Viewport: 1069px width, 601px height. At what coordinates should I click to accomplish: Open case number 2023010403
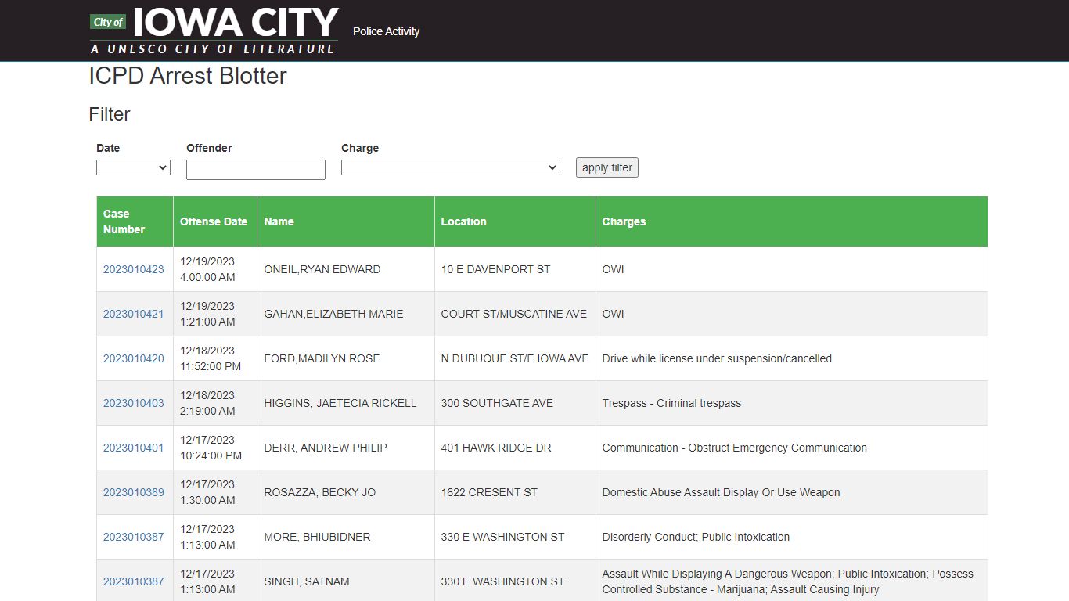click(x=134, y=403)
